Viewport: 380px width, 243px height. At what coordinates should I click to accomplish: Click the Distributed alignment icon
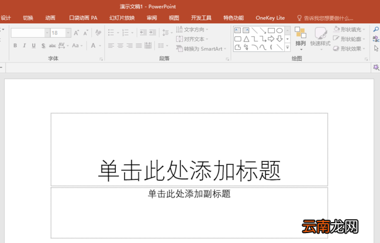point(148,45)
